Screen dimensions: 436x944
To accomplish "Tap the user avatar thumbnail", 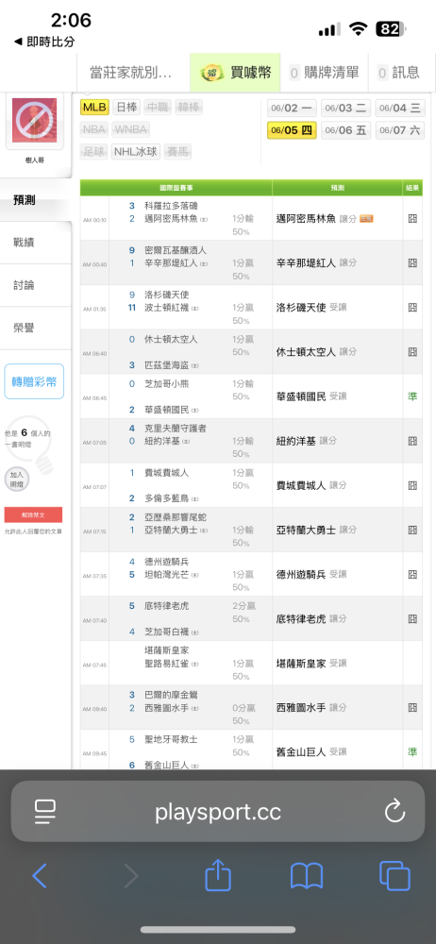I will pos(34,121).
